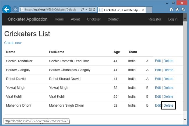Open the browser Home icon
189x126 pixels.
coord(171,9)
